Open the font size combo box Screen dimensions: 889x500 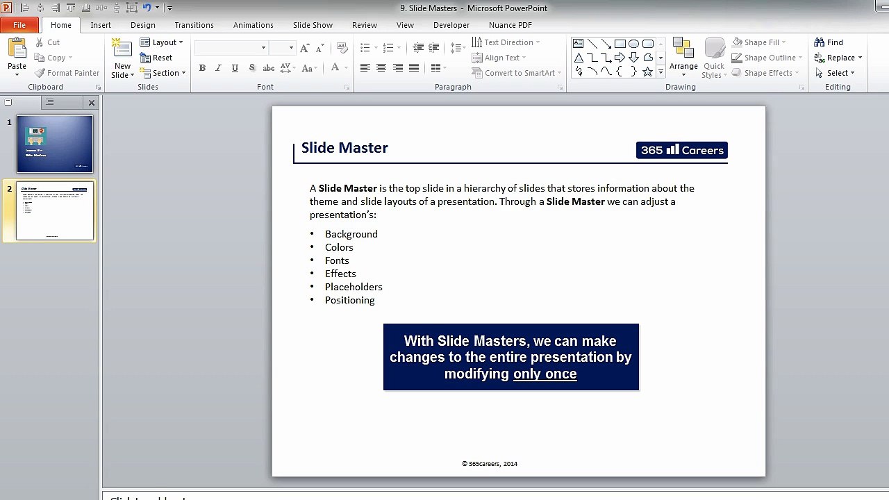click(x=283, y=48)
